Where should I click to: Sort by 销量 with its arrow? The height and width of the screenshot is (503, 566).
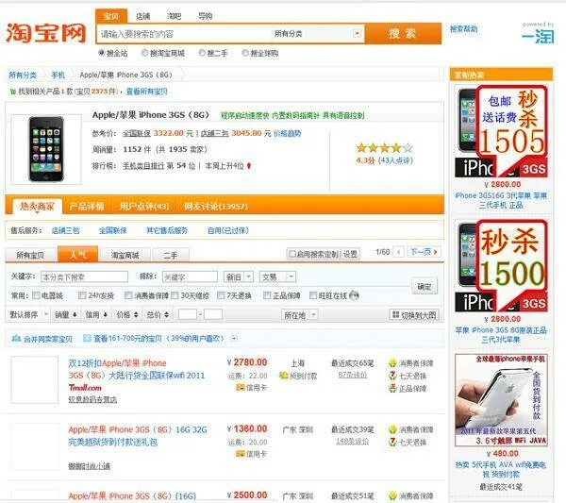click(x=66, y=315)
